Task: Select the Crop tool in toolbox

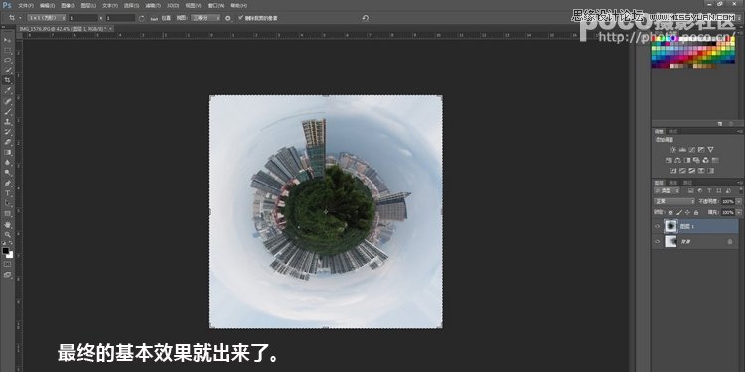Action: pyautogui.click(x=8, y=80)
